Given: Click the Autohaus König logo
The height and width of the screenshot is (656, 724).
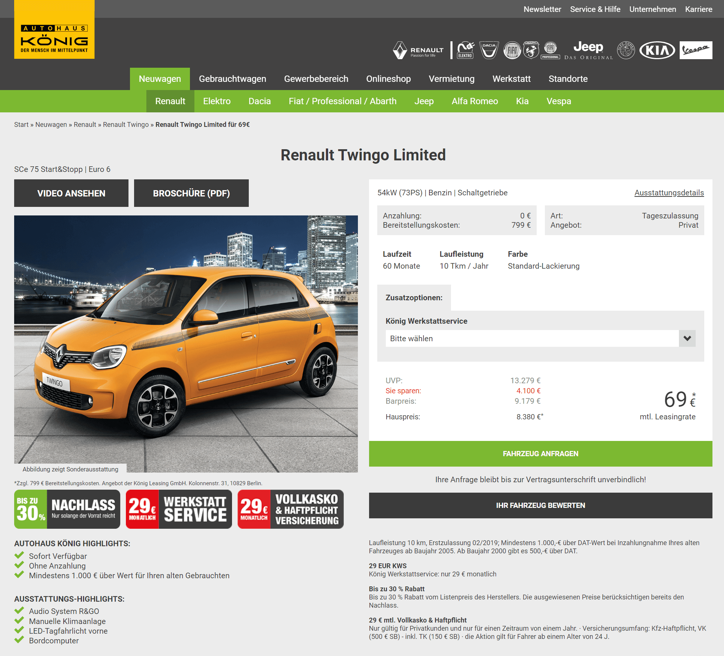Looking at the screenshot, I should tap(54, 29).
